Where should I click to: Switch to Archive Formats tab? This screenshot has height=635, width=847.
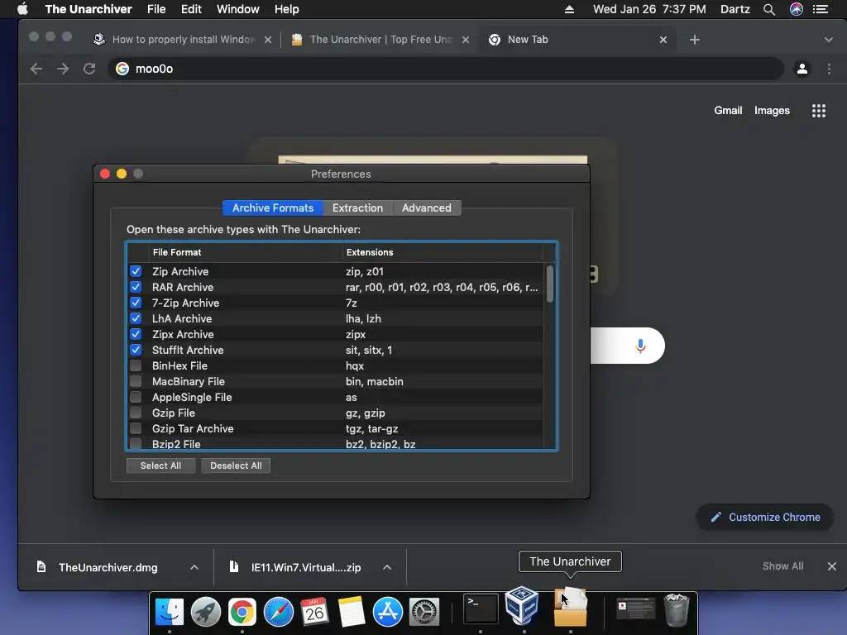273,208
